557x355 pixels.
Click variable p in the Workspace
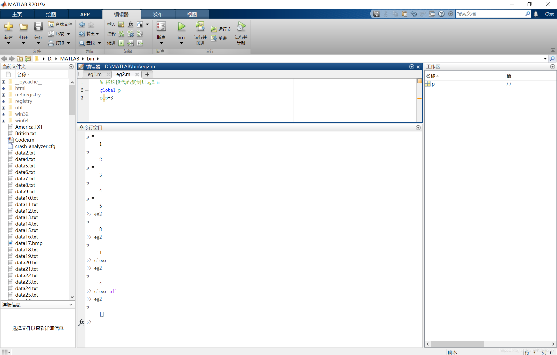tap(433, 84)
